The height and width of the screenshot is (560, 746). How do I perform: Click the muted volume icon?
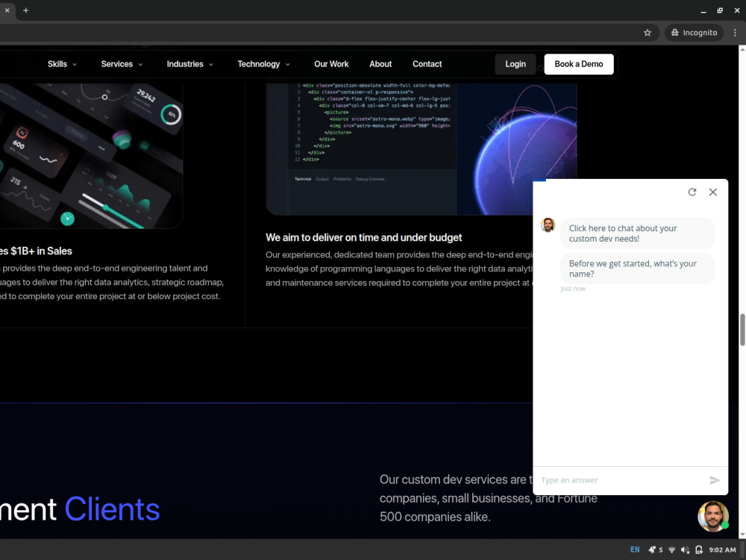tap(685, 550)
